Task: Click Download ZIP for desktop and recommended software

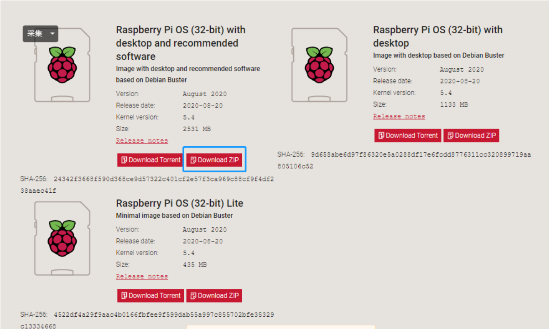Action: 214,160
